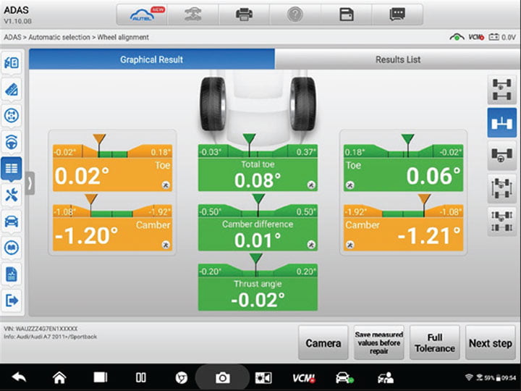
Task: Click the exit icon in left sidebar
Action: [12, 300]
